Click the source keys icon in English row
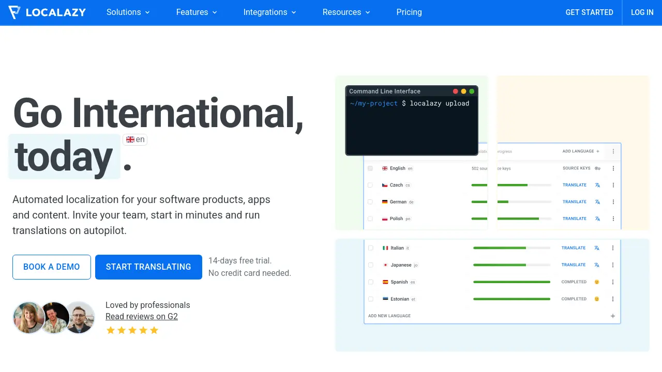This screenshot has width=662, height=372. click(597, 168)
